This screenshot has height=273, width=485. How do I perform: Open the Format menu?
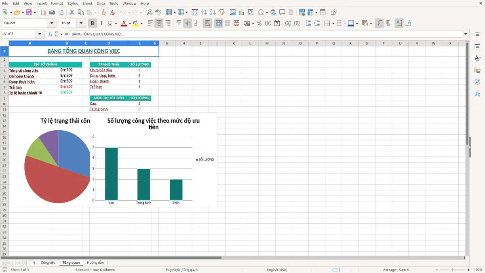(x=57, y=3)
